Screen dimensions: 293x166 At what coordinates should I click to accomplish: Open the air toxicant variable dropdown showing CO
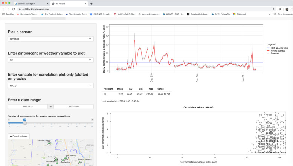[51, 60]
